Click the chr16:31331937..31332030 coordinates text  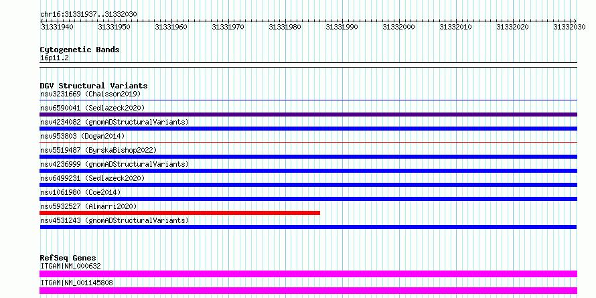click(88, 14)
